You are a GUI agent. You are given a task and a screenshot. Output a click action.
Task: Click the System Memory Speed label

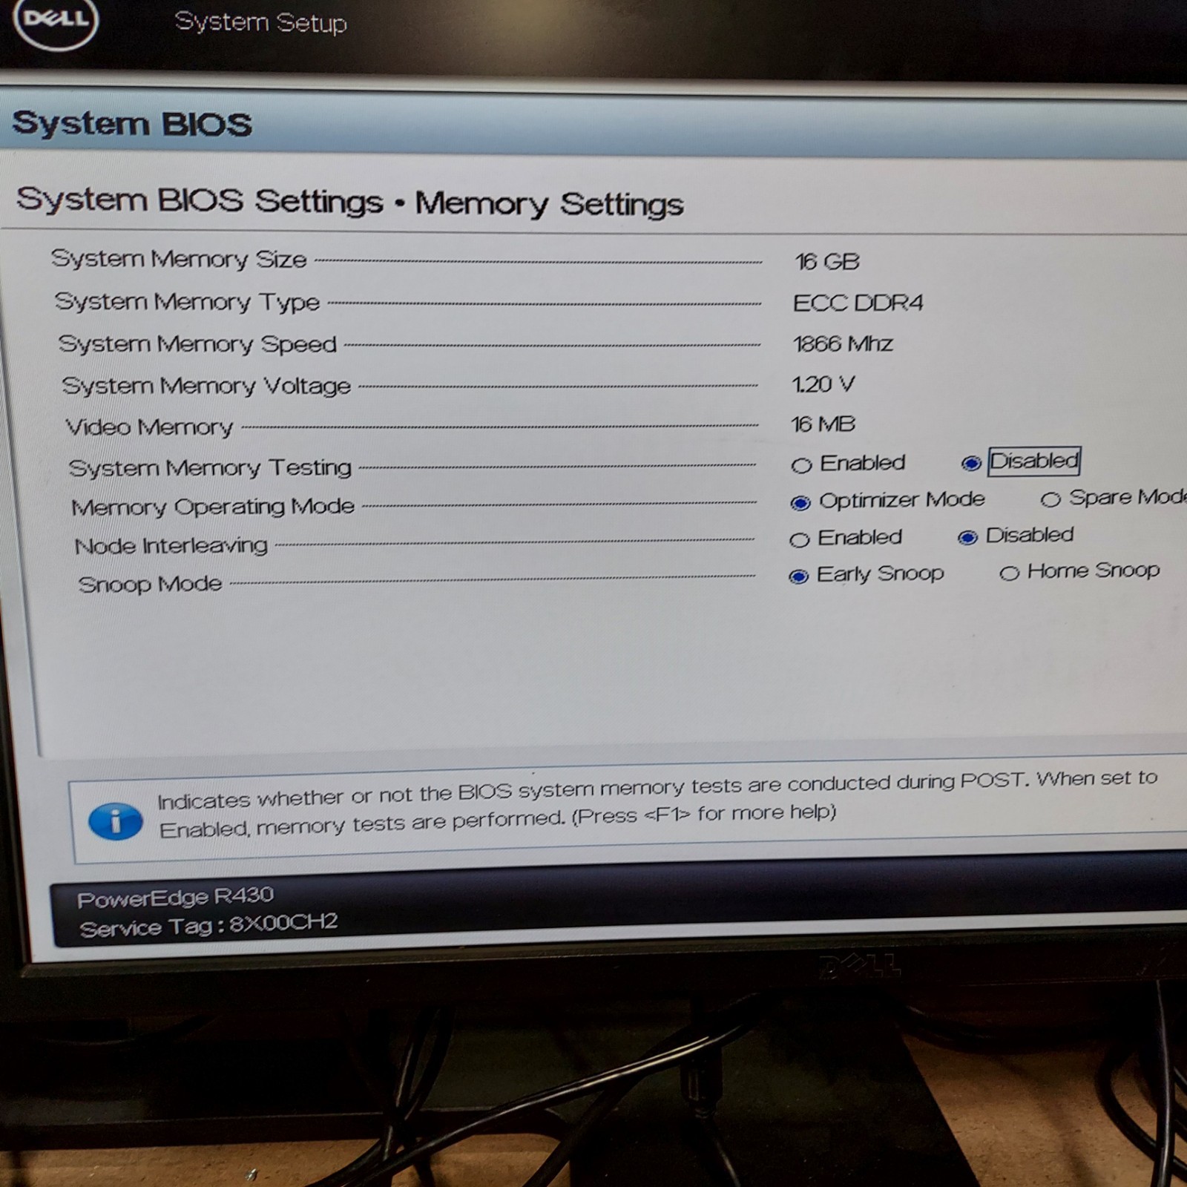[197, 344]
